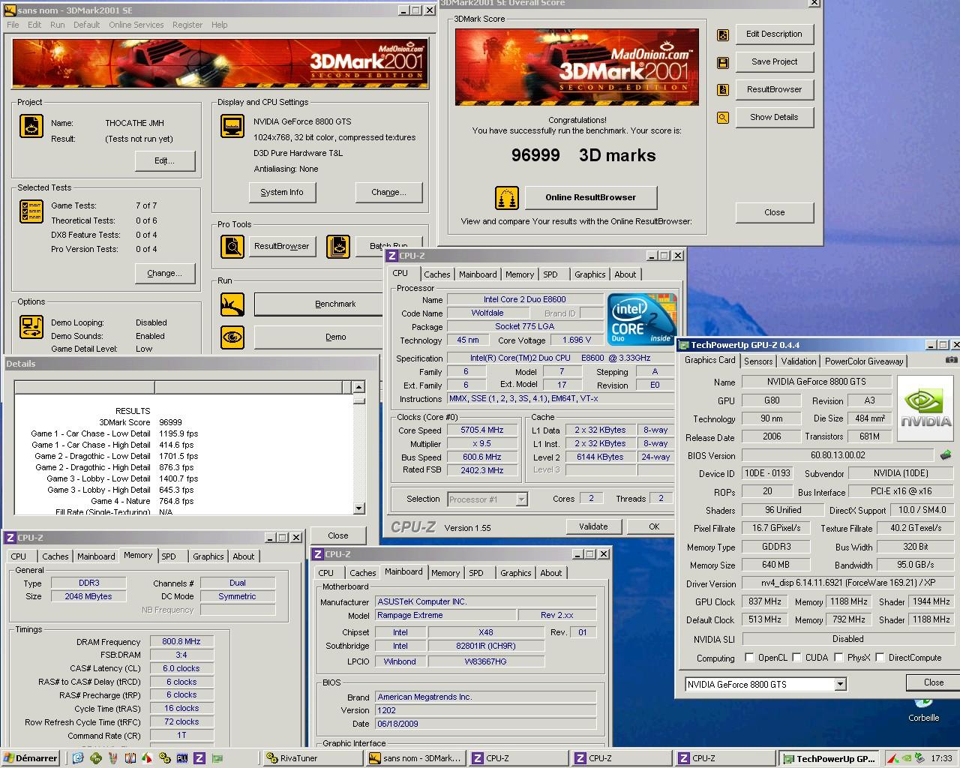Toggle the OpenCL checkbox in GPU-Z
This screenshot has height=768, width=960.
749,658
